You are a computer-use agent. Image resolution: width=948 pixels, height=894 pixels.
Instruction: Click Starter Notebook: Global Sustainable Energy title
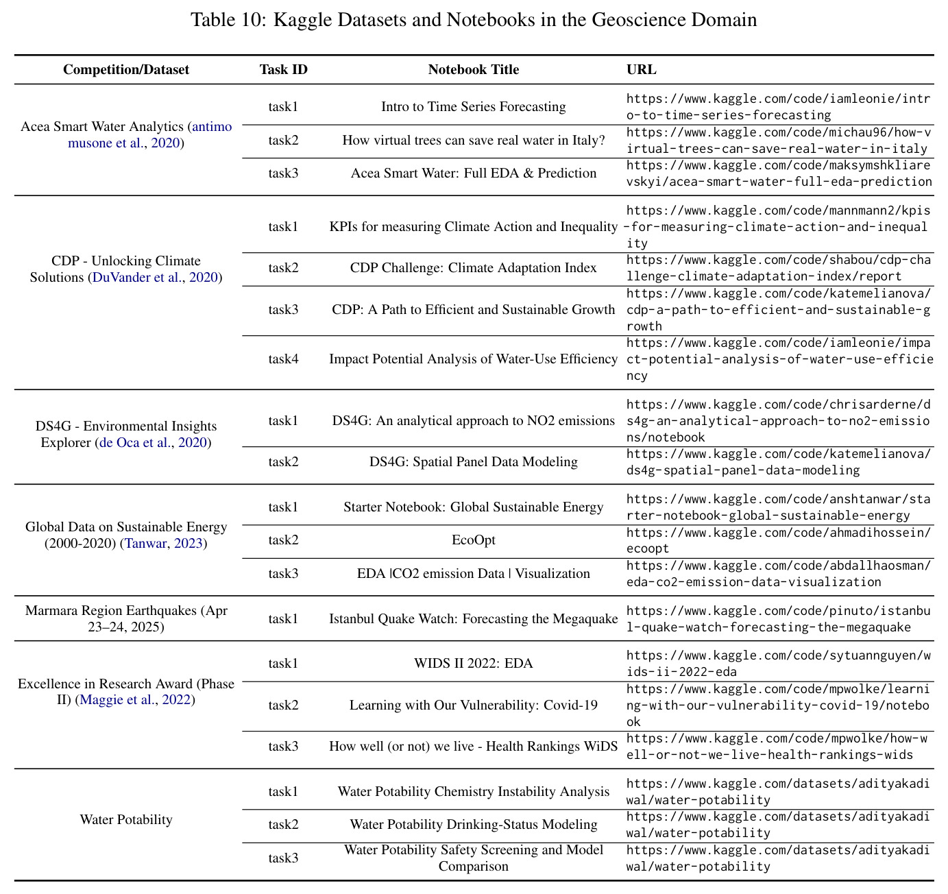pyautogui.click(x=474, y=507)
